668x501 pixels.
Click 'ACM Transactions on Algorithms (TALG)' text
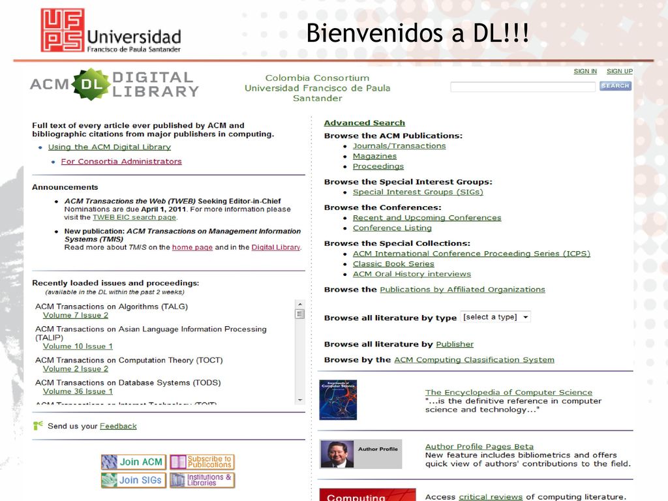point(112,307)
